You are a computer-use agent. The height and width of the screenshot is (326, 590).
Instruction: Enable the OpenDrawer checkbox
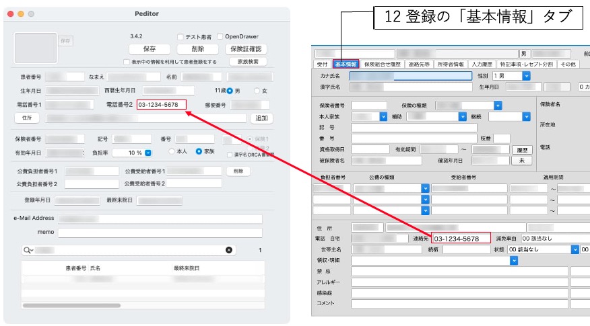coord(219,36)
